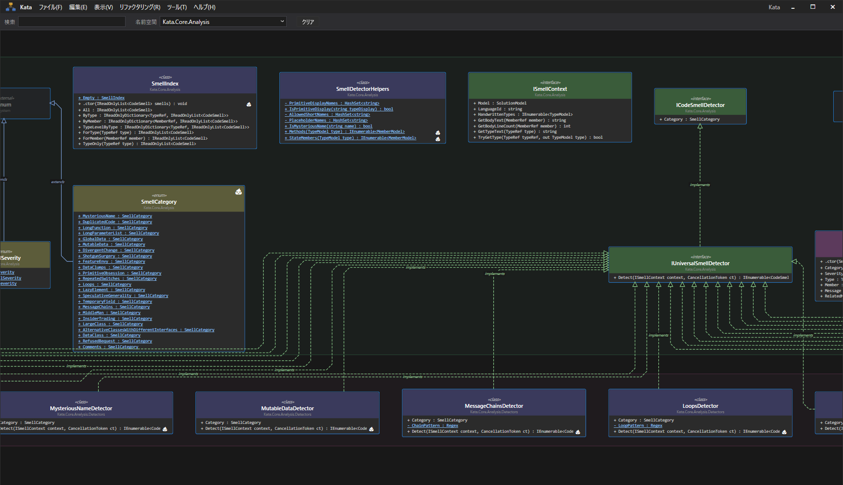The height and width of the screenshot is (485, 843).
Task: Click the 'PrimitiveDisplayNames : HashSet<string>' member
Action: 332,103
